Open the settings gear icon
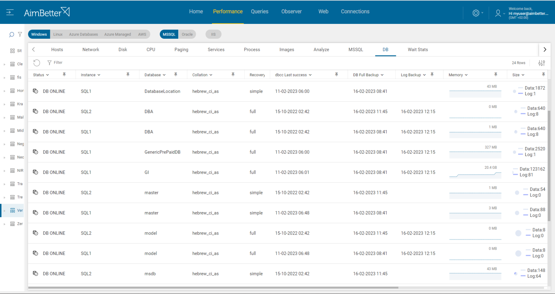555x294 pixels. pyautogui.click(x=476, y=13)
